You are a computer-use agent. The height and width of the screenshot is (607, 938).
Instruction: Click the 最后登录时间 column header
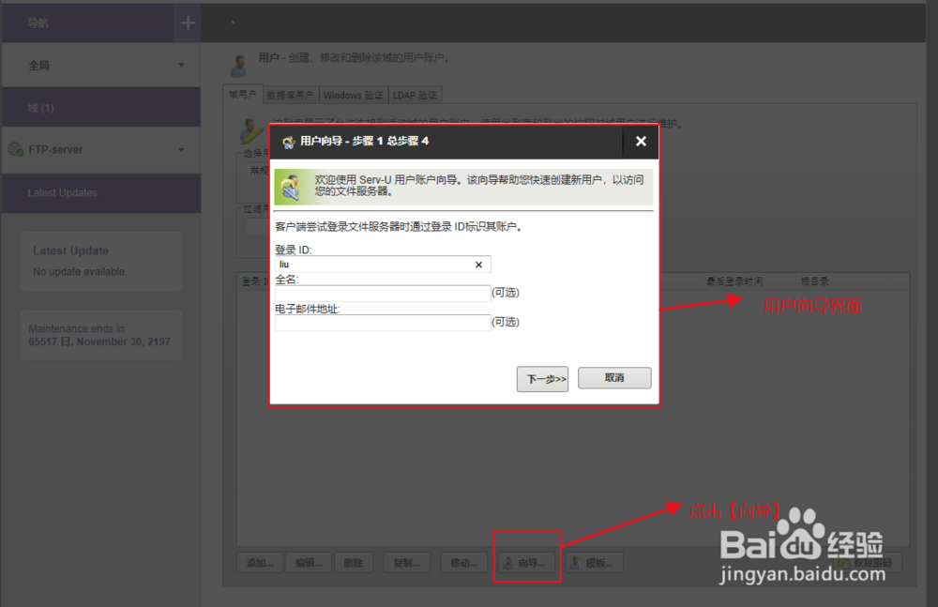pos(734,281)
